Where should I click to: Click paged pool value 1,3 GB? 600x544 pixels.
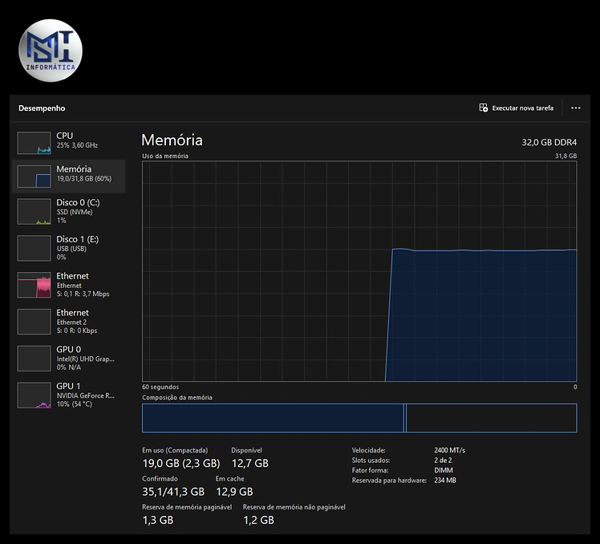(x=158, y=520)
